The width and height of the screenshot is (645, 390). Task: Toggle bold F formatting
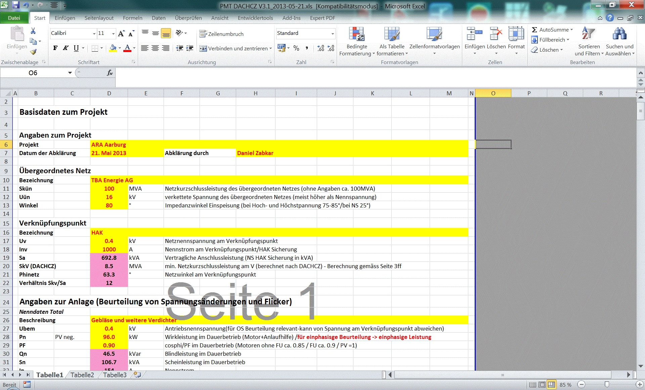point(55,48)
